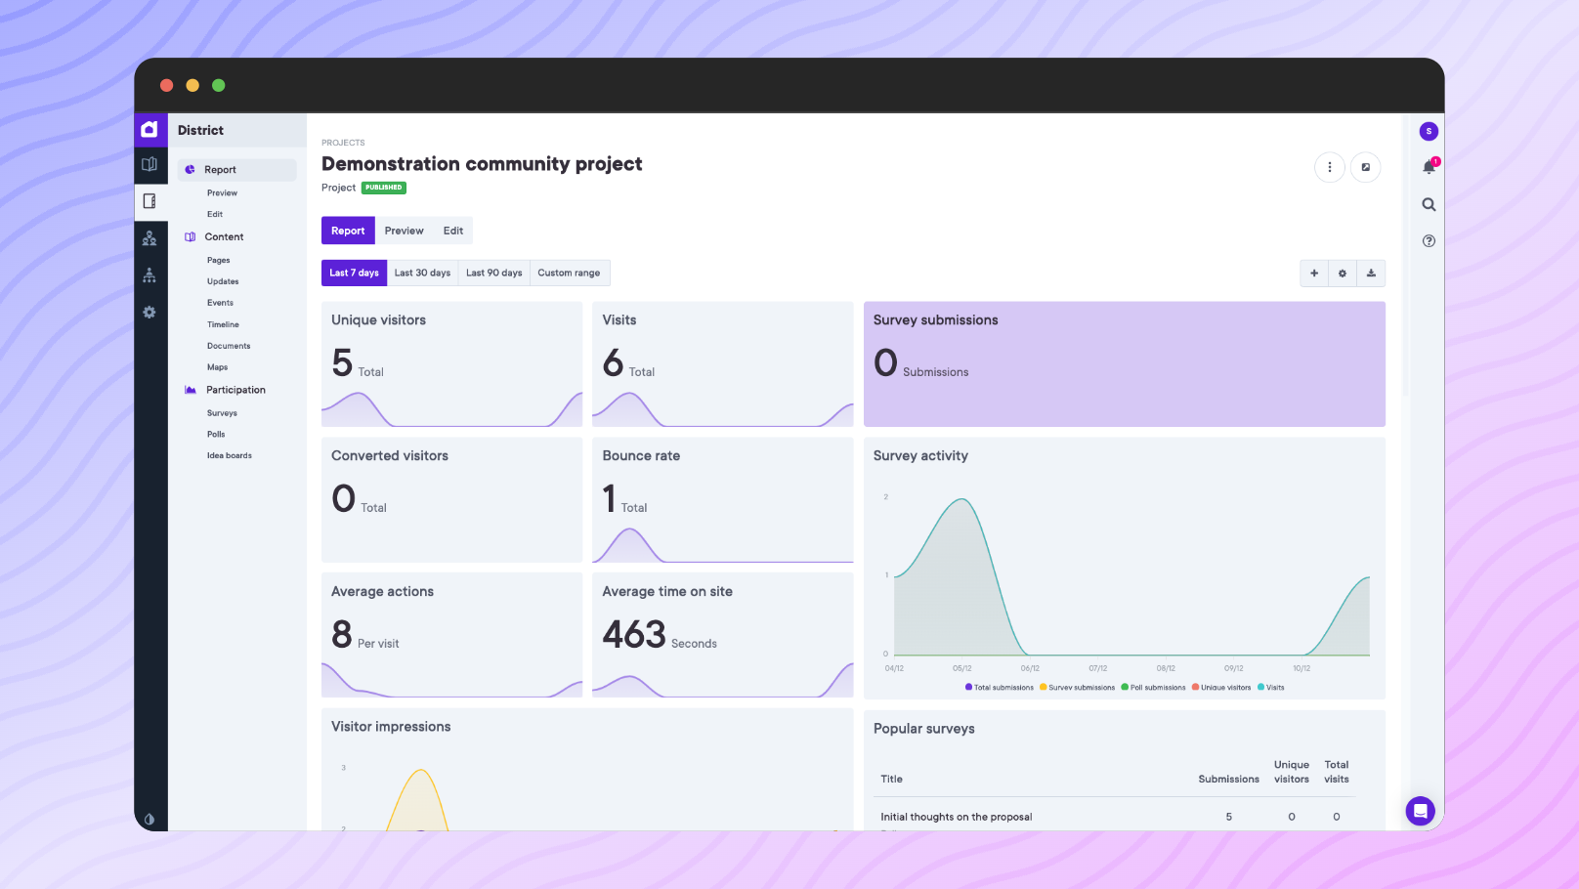Click the Participation chart icon

[x=190, y=390]
